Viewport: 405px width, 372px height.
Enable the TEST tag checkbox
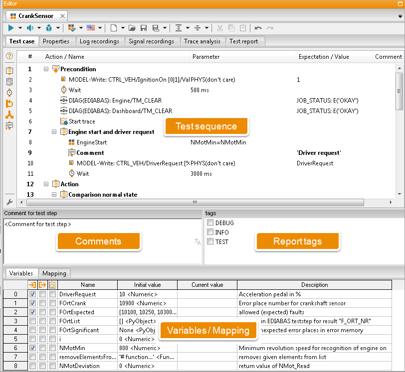[210, 242]
